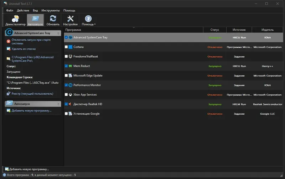The height and width of the screenshot is (179, 285).
Task: Click the Обновить refresh icon
Action: tap(53, 19)
